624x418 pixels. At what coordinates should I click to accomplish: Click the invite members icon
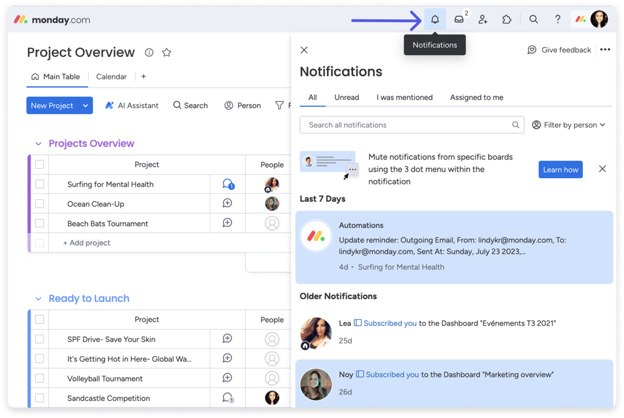point(483,19)
